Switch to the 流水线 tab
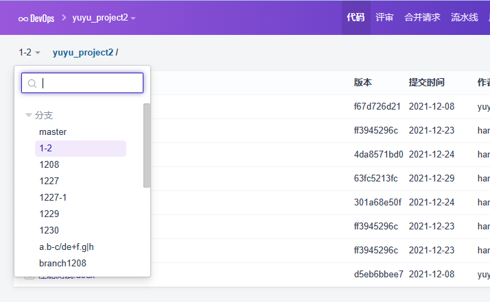 point(465,18)
